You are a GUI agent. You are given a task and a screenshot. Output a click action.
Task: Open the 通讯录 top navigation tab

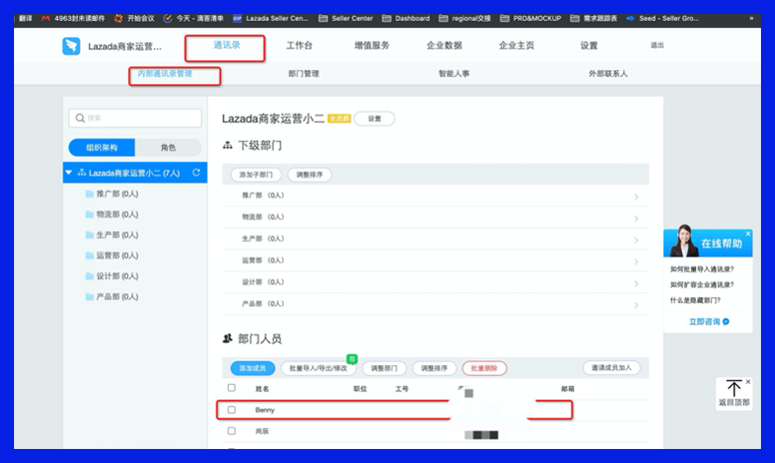point(227,46)
